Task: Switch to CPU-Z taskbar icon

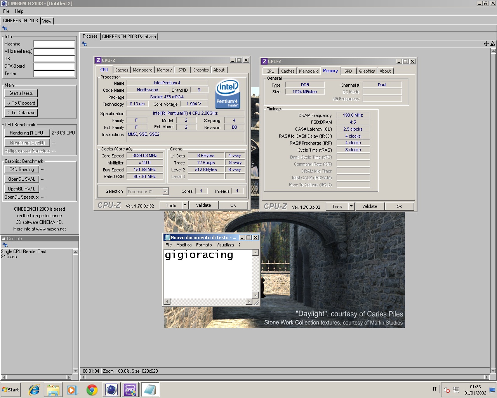Action: [130, 390]
